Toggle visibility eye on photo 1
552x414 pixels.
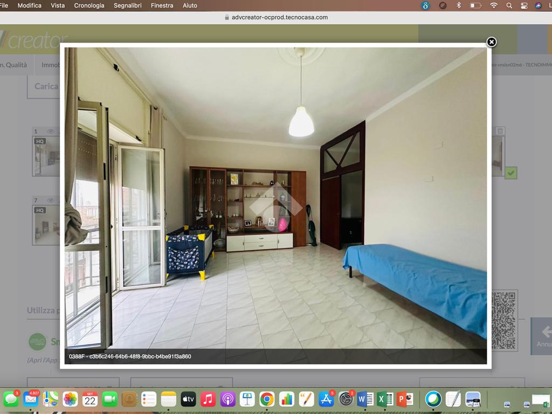tap(51, 131)
